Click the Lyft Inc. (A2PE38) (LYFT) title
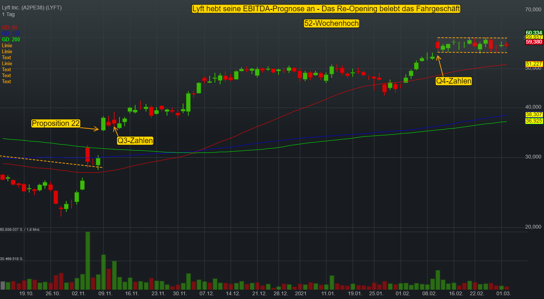544x299 pixels. click(32, 7)
